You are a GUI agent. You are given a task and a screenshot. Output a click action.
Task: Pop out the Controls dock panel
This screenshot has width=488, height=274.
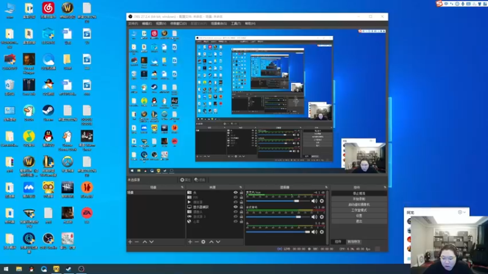(x=385, y=188)
